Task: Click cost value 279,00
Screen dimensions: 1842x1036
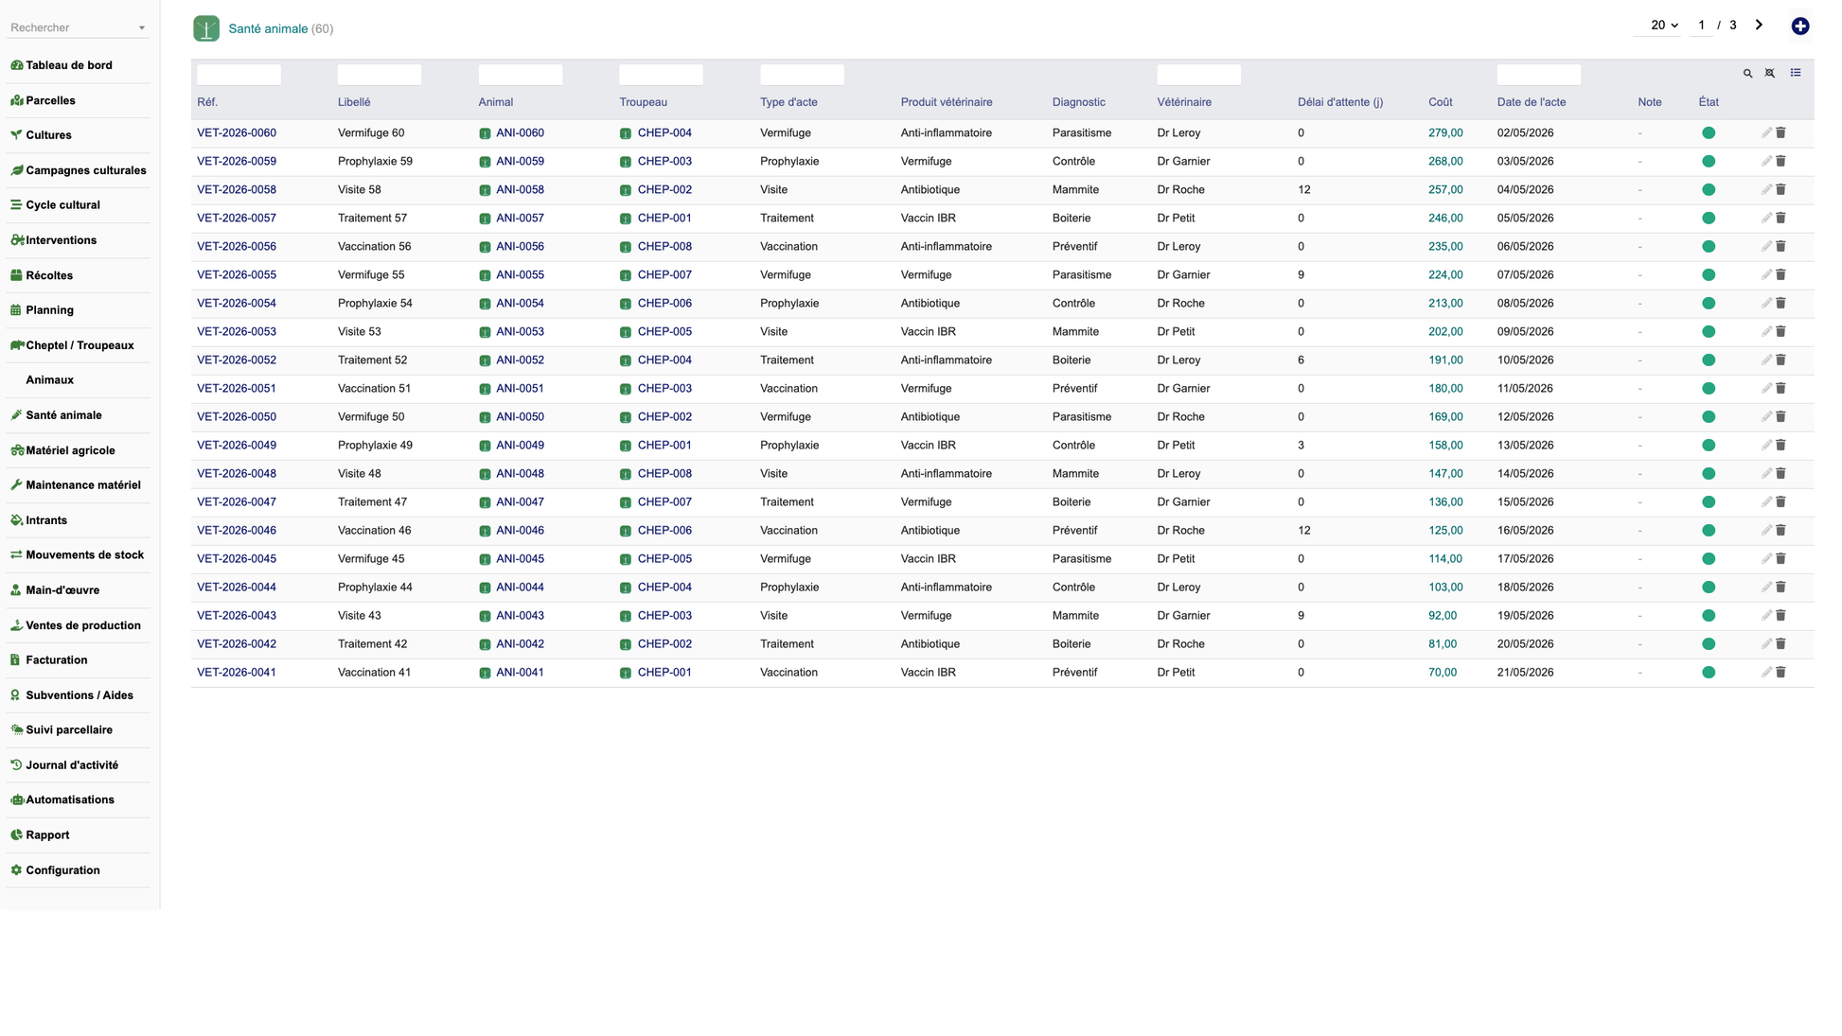Action: (1444, 133)
